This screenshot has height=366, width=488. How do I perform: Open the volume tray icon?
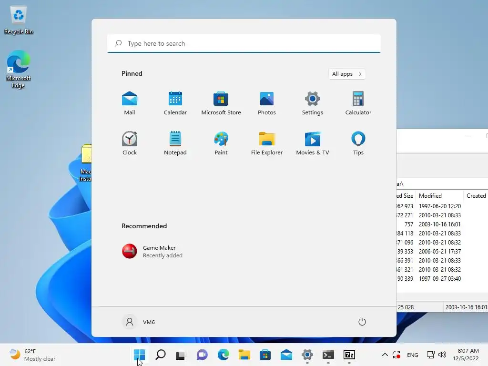pyautogui.click(x=442, y=355)
